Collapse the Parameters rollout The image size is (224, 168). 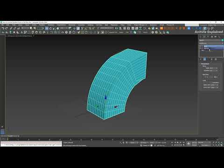(205, 64)
